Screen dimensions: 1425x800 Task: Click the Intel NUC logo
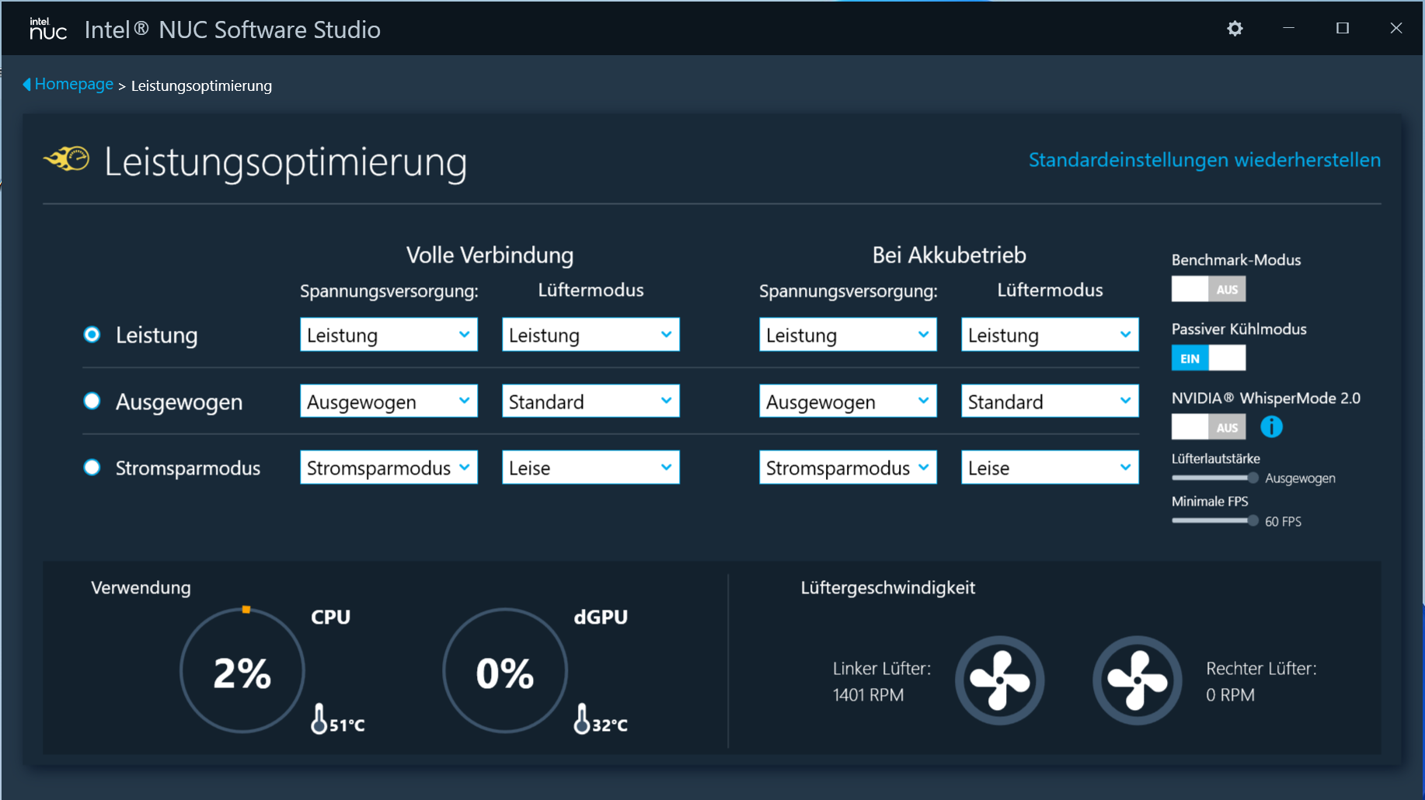point(48,29)
